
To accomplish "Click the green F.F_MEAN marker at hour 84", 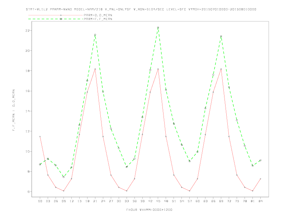I will point(261,160).
